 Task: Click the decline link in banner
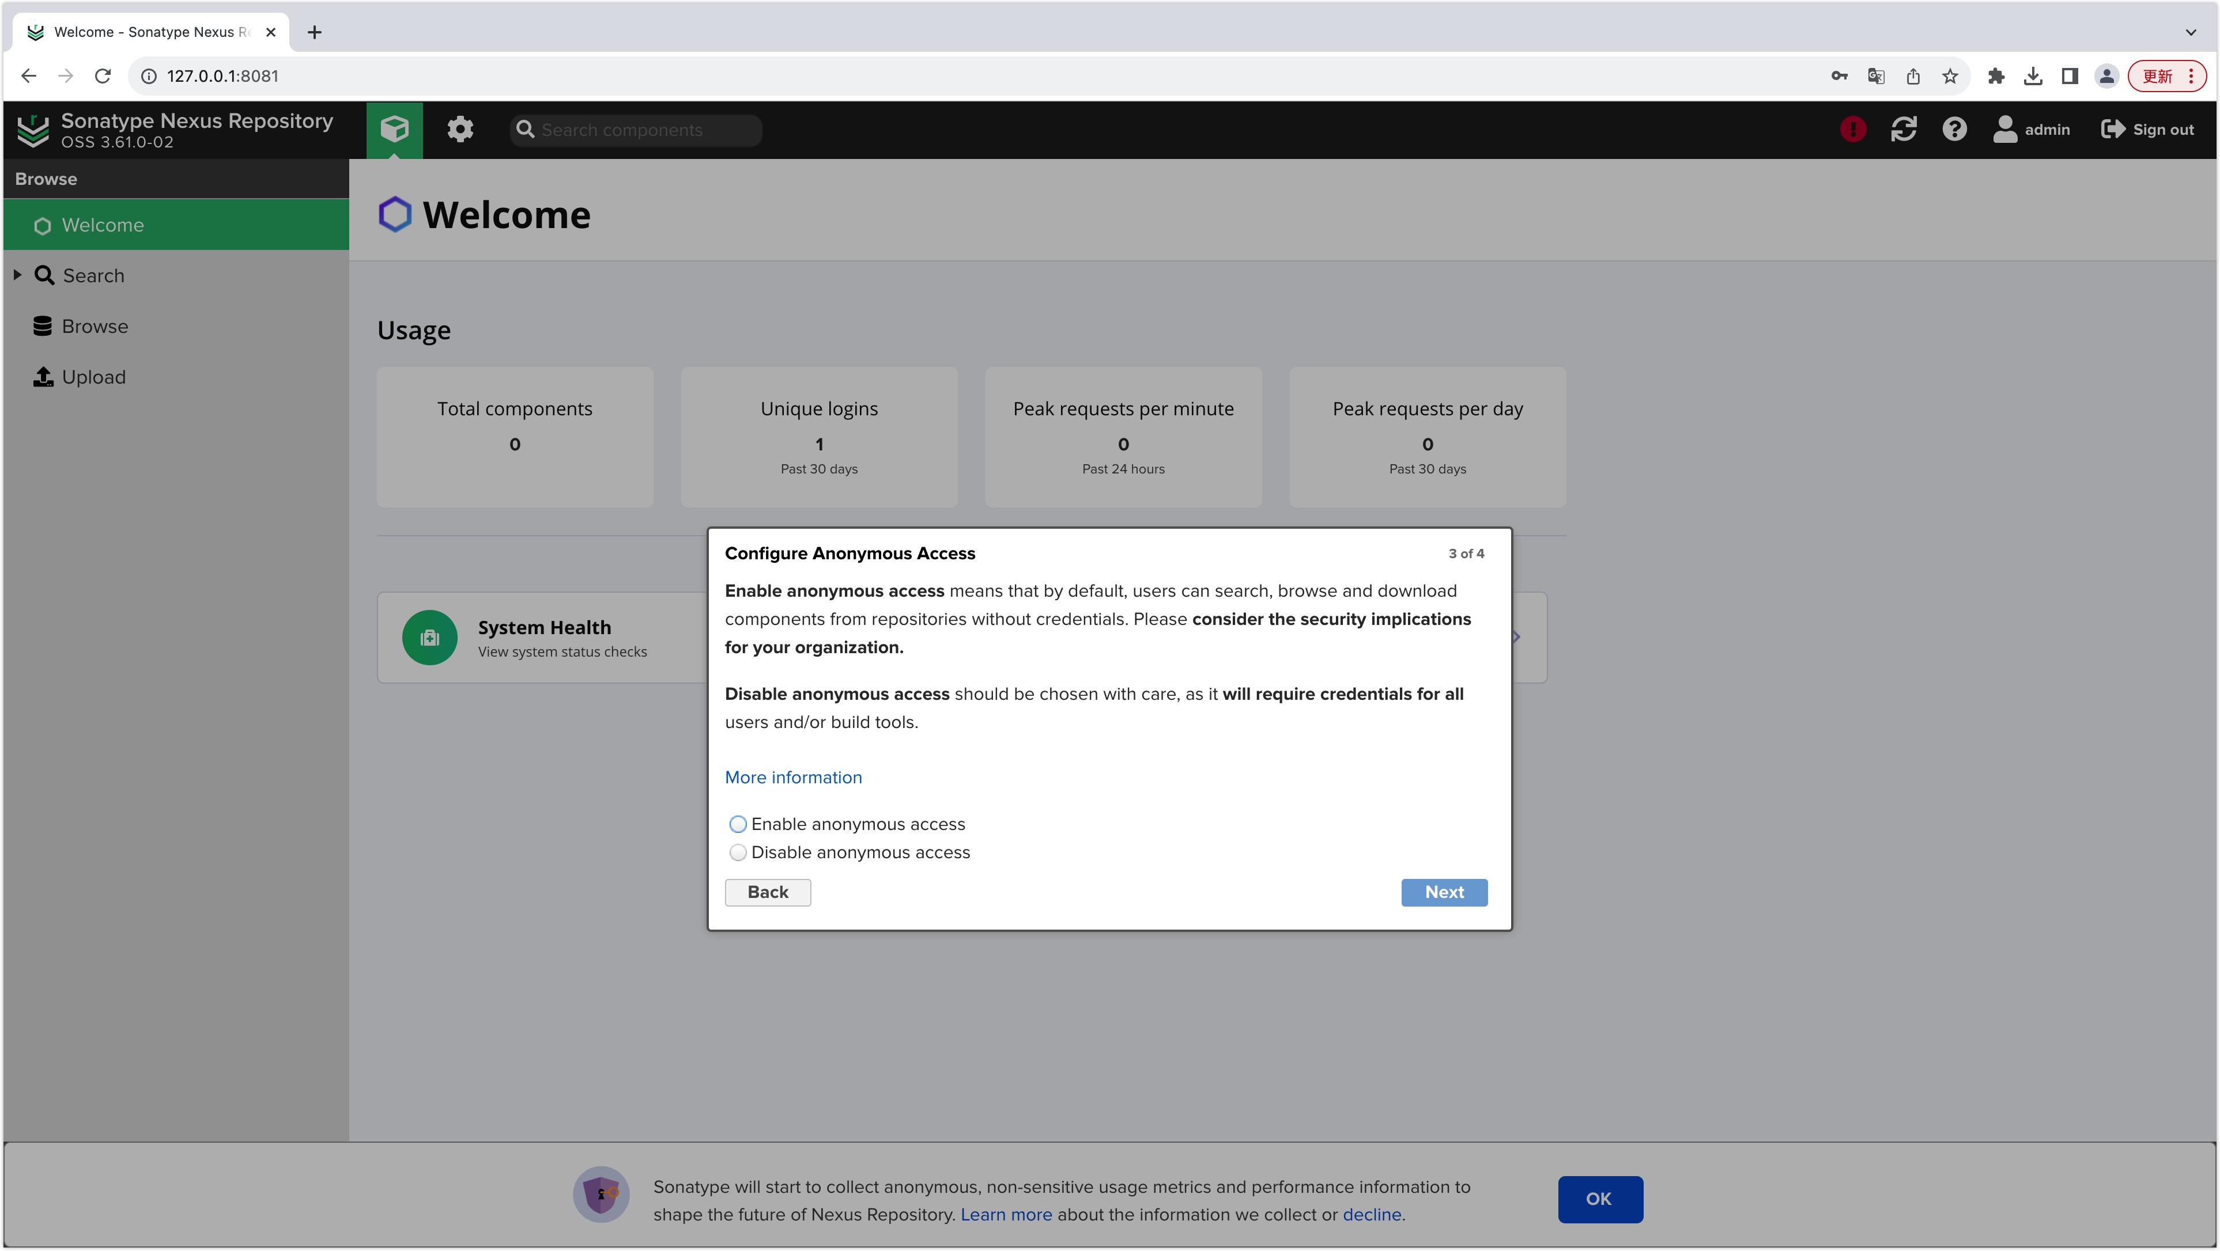pos(1372,1214)
